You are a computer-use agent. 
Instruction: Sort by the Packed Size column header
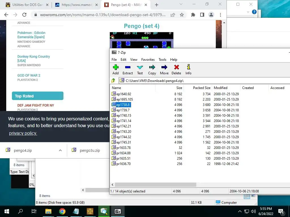click(x=198, y=88)
